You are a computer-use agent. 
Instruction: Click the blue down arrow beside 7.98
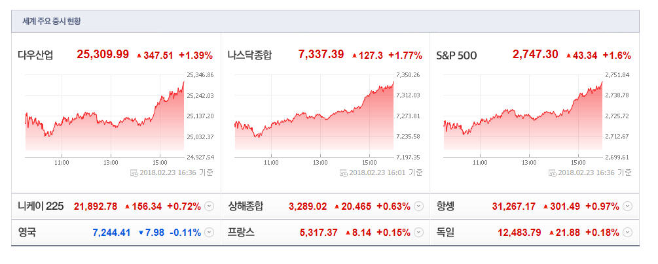point(140,232)
